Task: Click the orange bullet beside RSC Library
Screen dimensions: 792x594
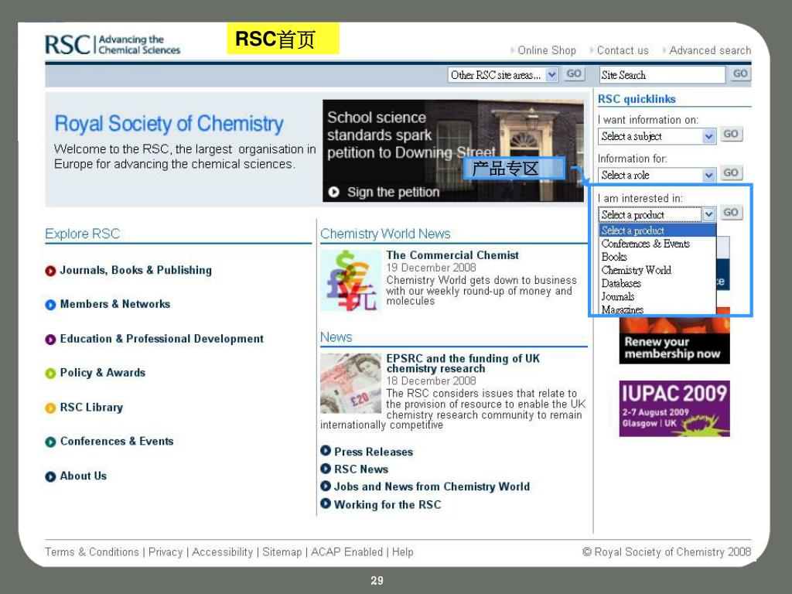Action: [x=50, y=408]
